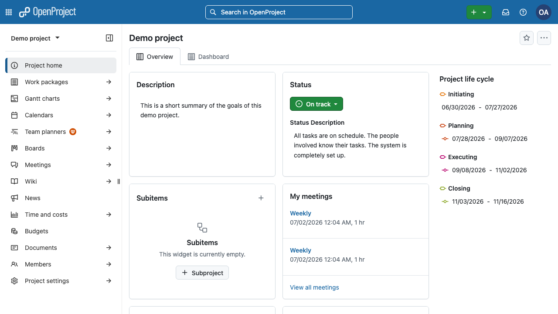The height and width of the screenshot is (314, 558).
Task: Click the Wiki book icon
Action: (x=14, y=181)
